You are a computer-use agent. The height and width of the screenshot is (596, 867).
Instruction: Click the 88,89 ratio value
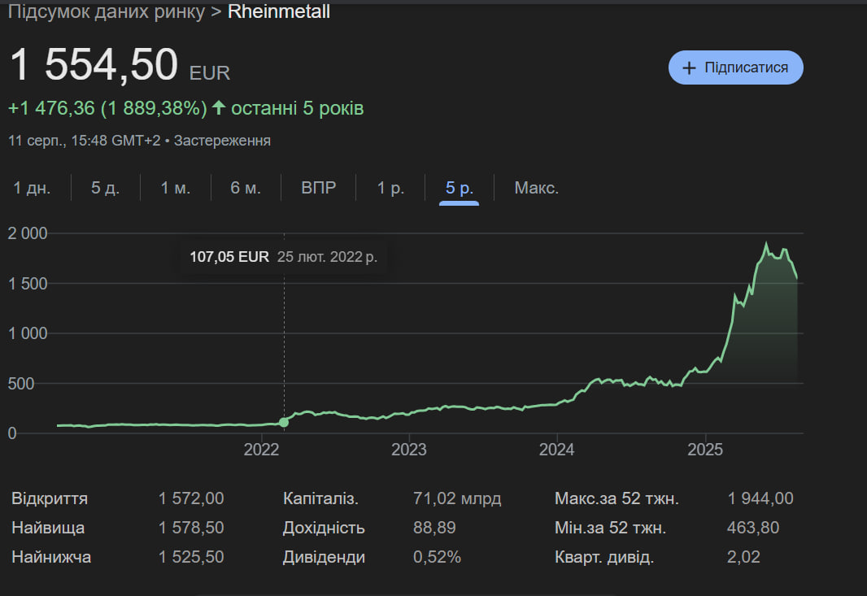(x=434, y=528)
